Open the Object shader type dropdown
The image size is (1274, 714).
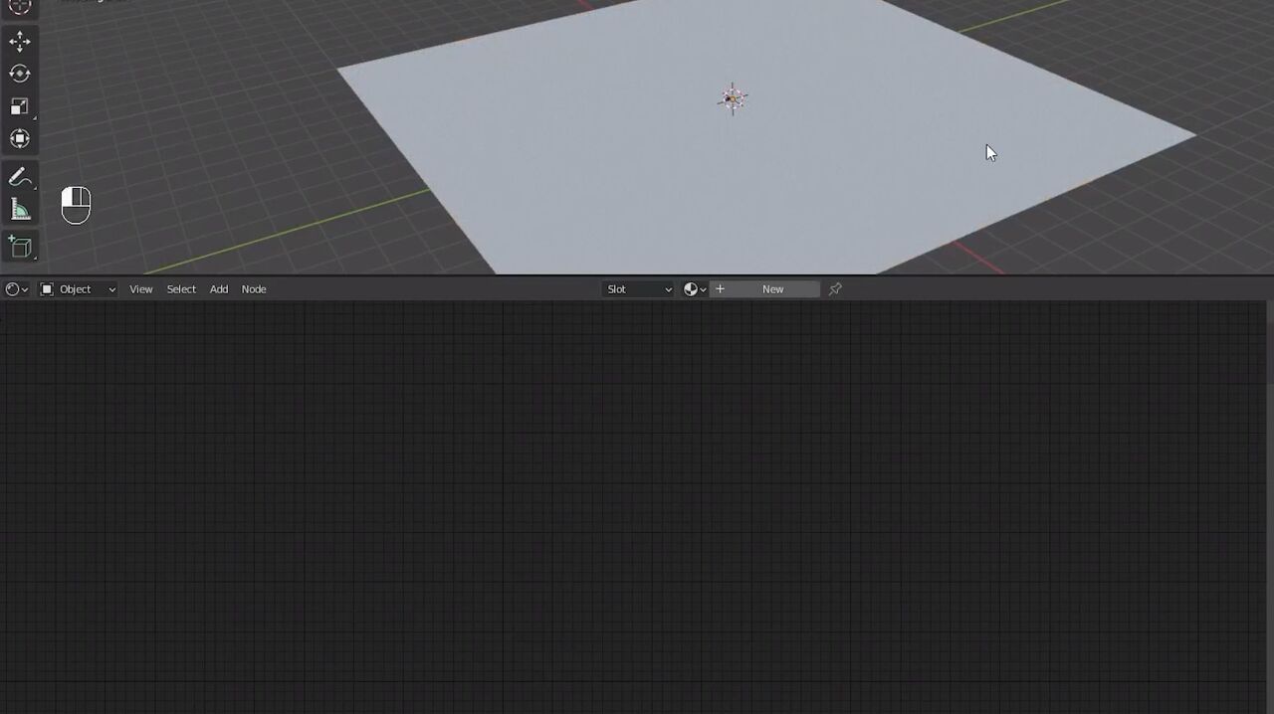point(78,289)
